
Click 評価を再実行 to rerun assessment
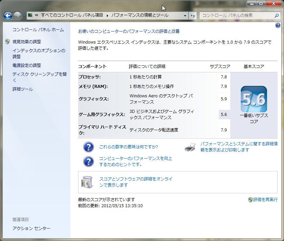pyautogui.click(x=265, y=199)
